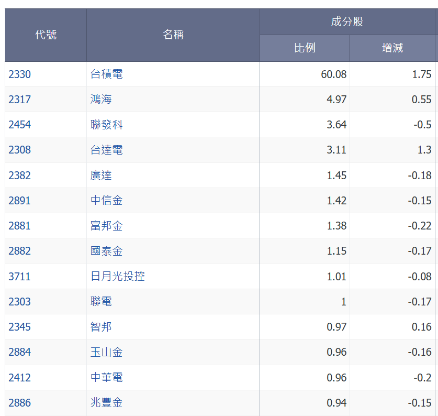The image size is (438, 416).
Task: Select the 玉山金 stock link
Action: click(x=105, y=352)
